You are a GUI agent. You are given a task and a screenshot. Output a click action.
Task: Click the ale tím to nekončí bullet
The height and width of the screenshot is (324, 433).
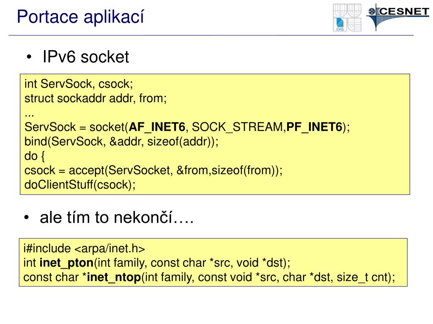click(x=117, y=217)
